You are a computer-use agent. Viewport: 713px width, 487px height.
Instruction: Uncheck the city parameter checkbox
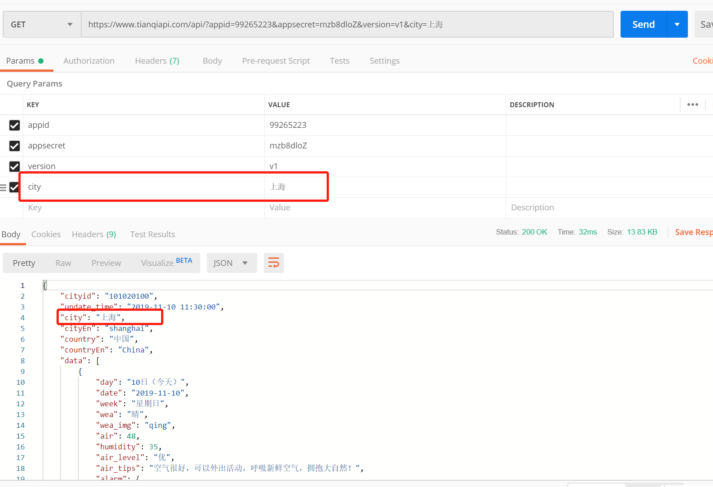(14, 187)
